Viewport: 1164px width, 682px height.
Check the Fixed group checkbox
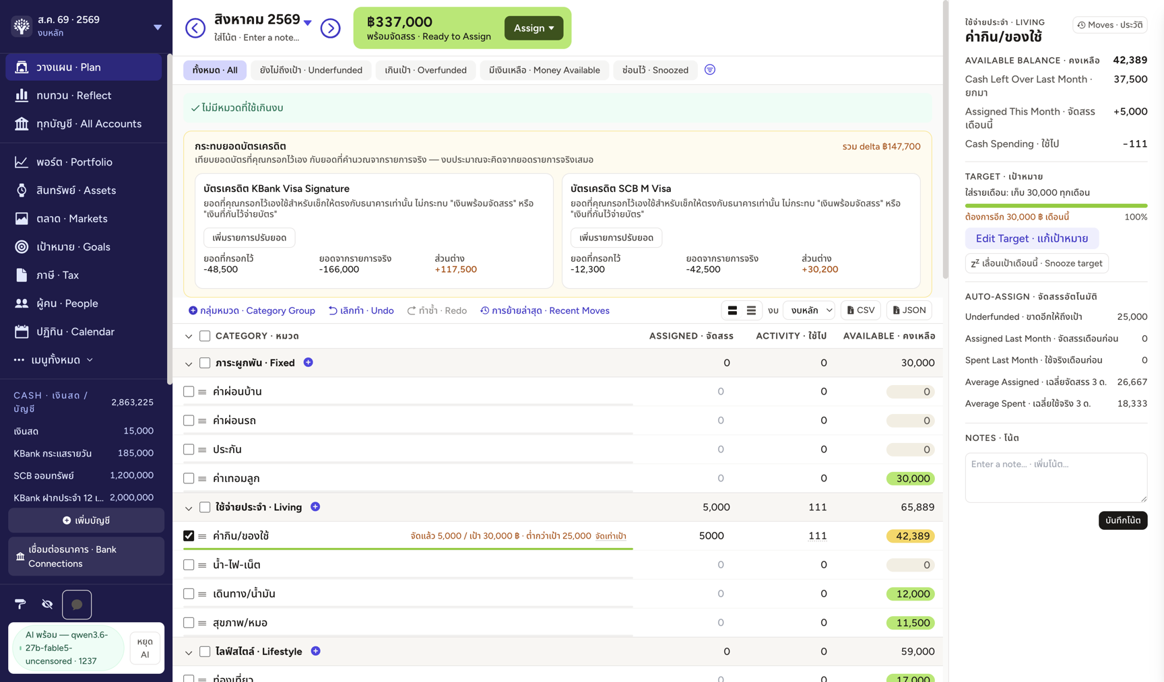(x=205, y=363)
